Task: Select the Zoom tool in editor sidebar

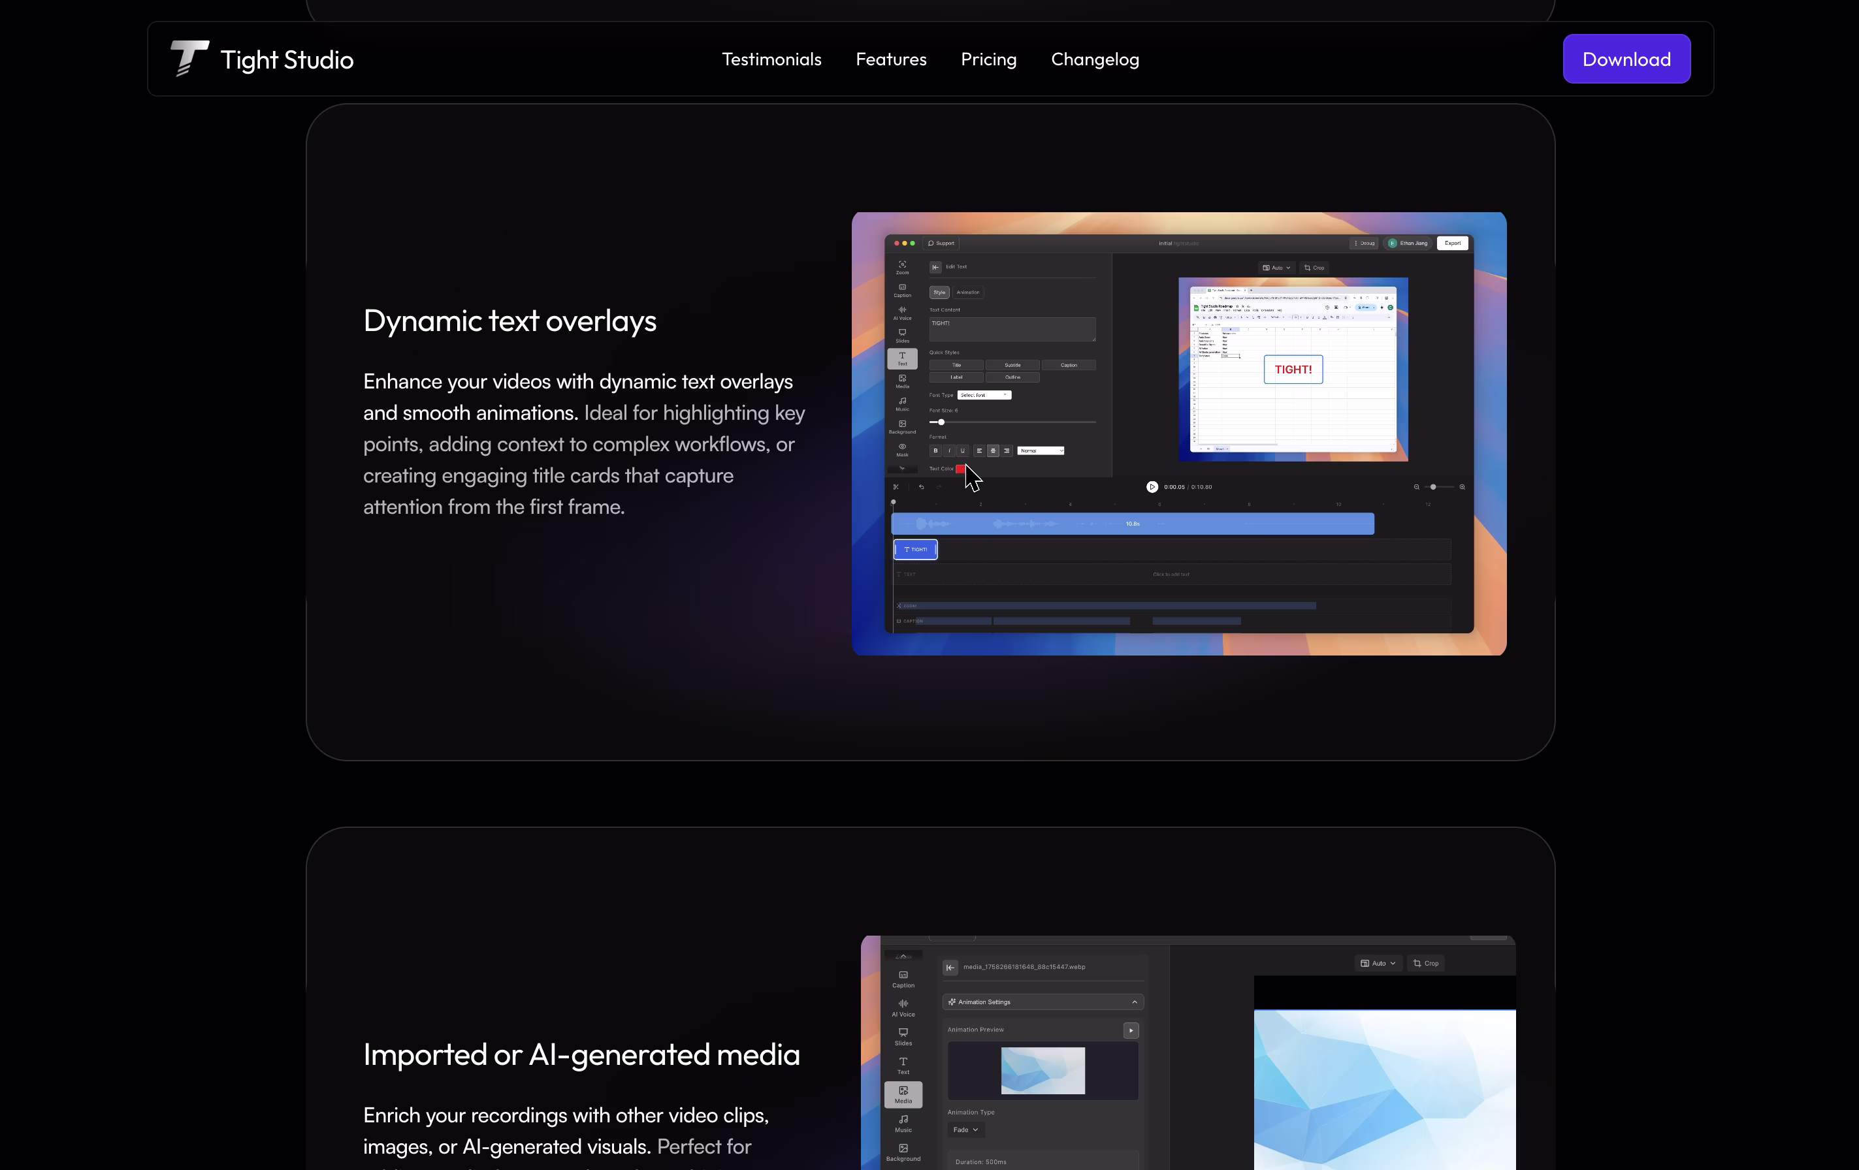Action: (901, 267)
